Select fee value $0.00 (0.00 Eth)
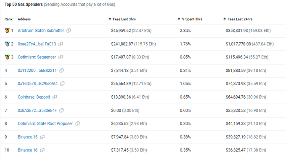Image resolution: width=286 pixels, height=157 pixels. pos(125,110)
